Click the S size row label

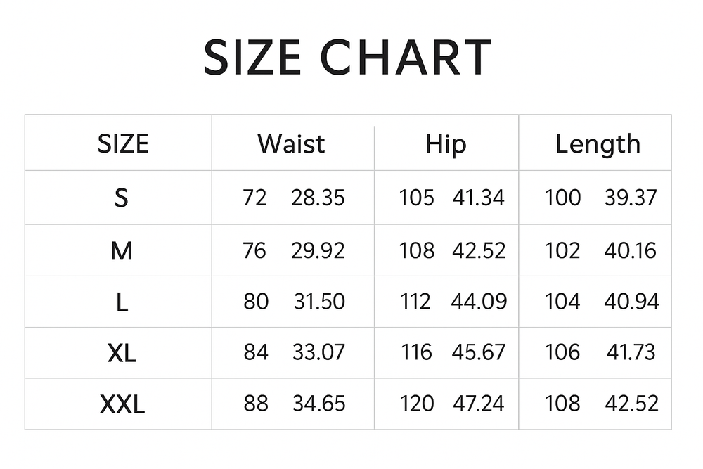tap(122, 198)
